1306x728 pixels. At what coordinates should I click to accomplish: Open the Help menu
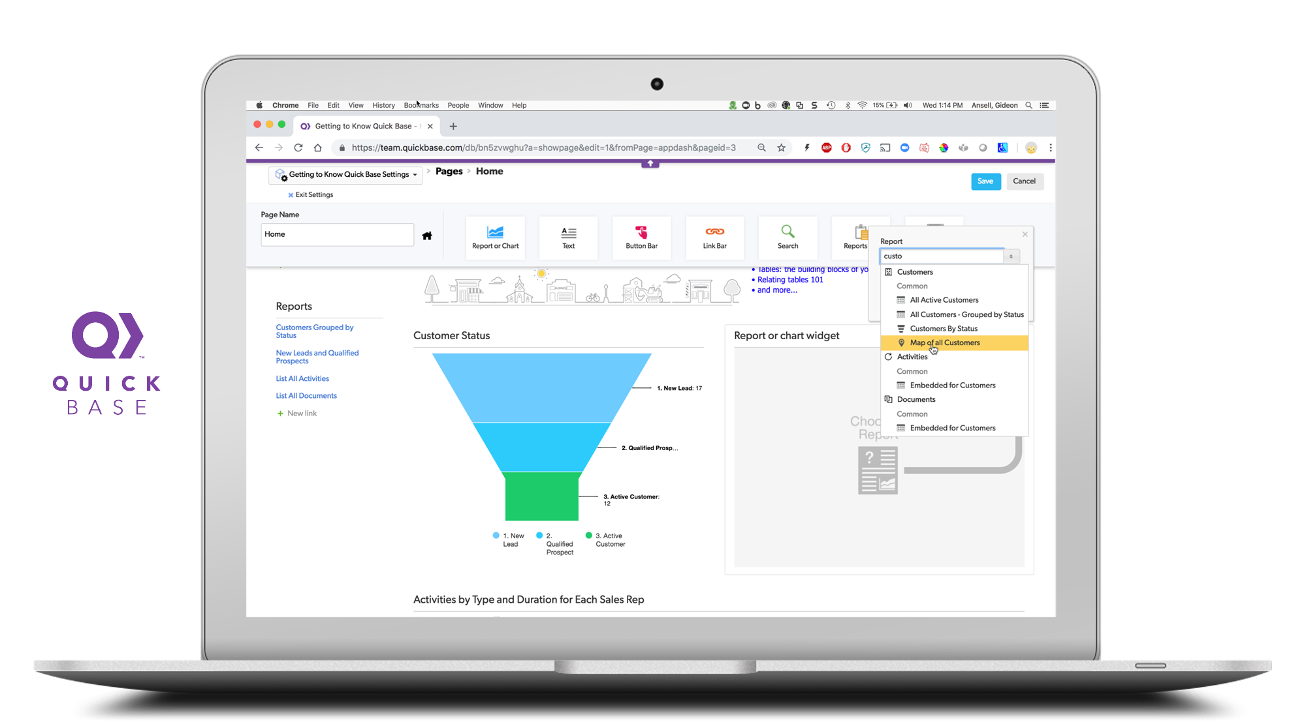click(x=519, y=105)
